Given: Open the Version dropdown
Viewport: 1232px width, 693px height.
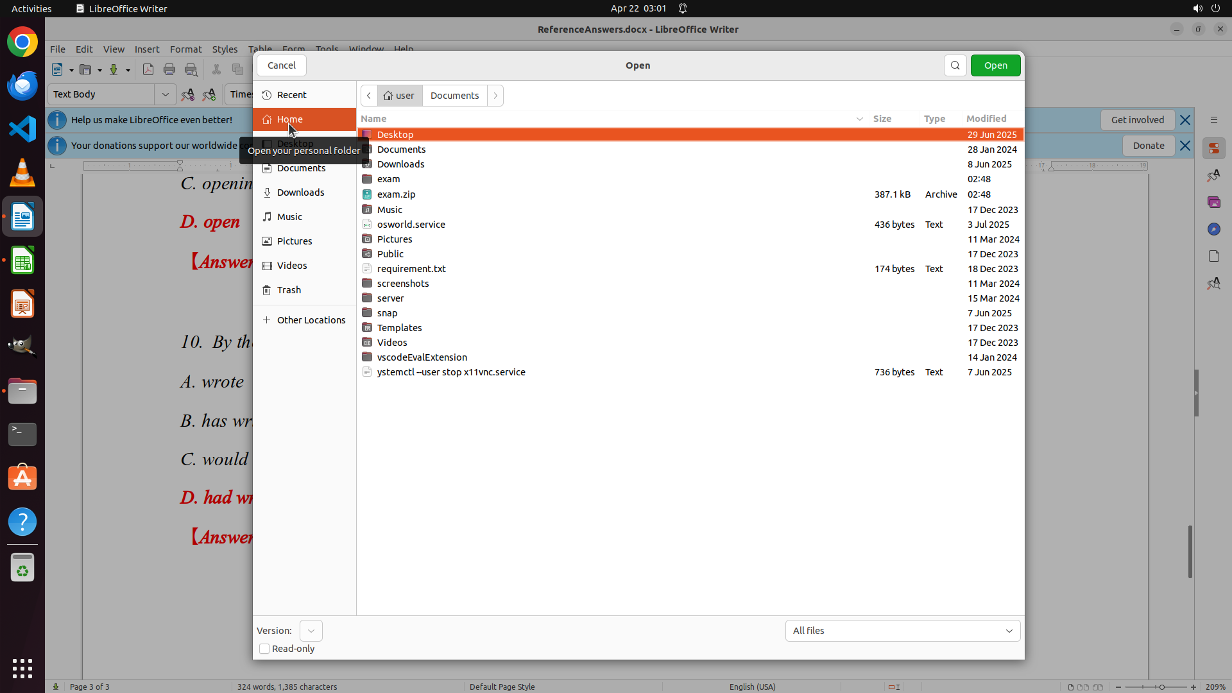Looking at the screenshot, I should pyautogui.click(x=311, y=631).
